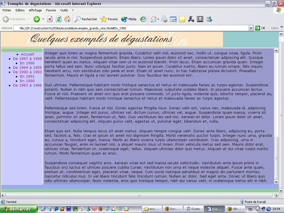284x213 pixels.
Task: Click the green Forward arrow button
Action: click(x=37, y=19)
